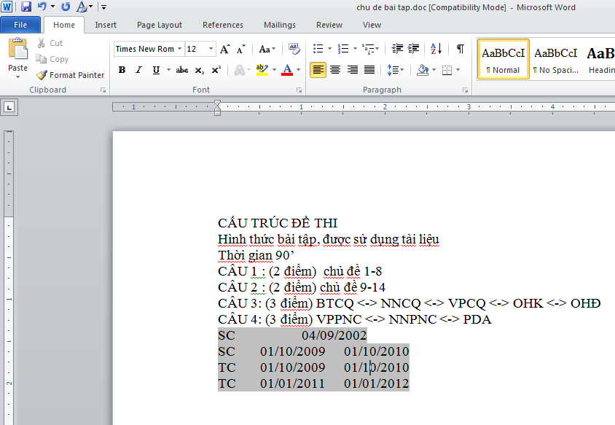Open the bullet library dropdown arrow

(329, 49)
